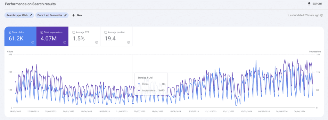
Task: Click the Impressions 3,673 tooltip row
Action: tap(151, 91)
